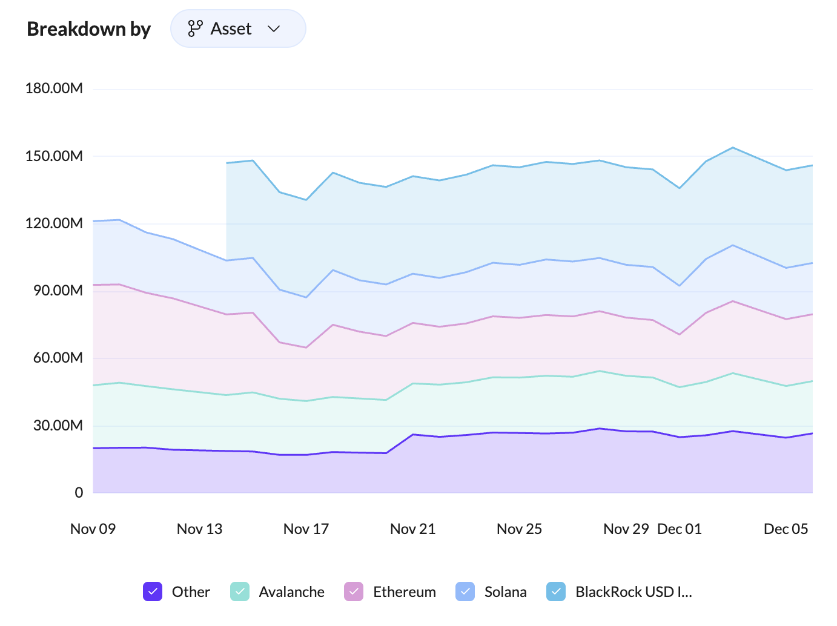Click the 150.00M y-axis label
The height and width of the screenshot is (626, 837).
pos(54,156)
